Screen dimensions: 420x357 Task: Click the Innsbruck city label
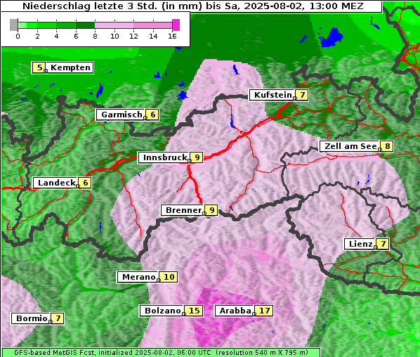(x=165, y=157)
